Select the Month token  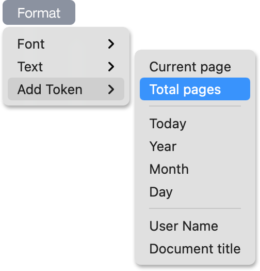(195, 169)
